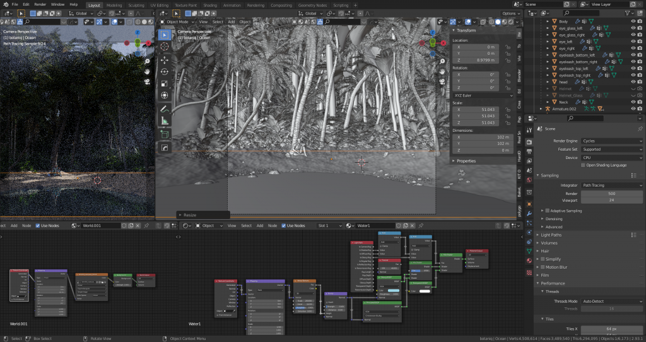Expand the Light Paths panel
The image size is (646, 342).
550,235
